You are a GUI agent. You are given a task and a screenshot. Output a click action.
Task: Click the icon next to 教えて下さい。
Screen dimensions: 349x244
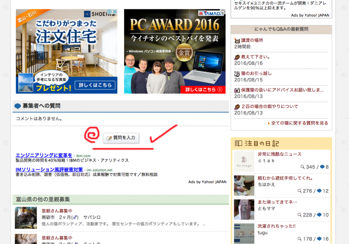tap(237, 57)
